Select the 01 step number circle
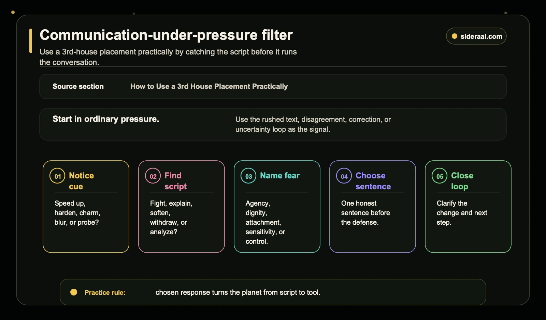 57,176
